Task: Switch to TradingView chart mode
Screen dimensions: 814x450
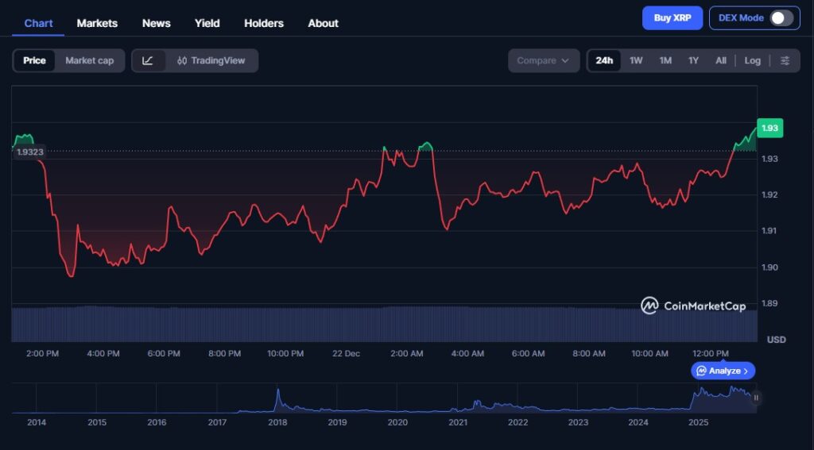Action: tap(211, 60)
